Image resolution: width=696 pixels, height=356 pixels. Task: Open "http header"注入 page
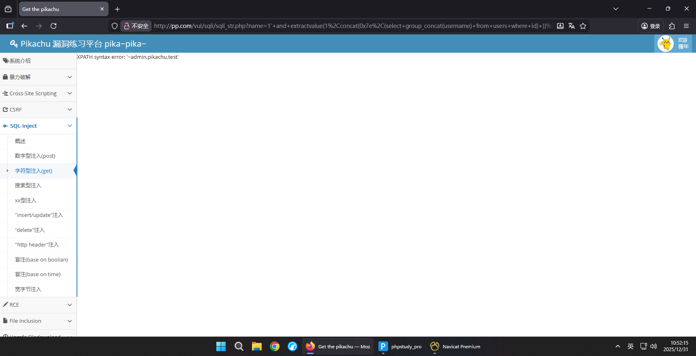(37, 244)
